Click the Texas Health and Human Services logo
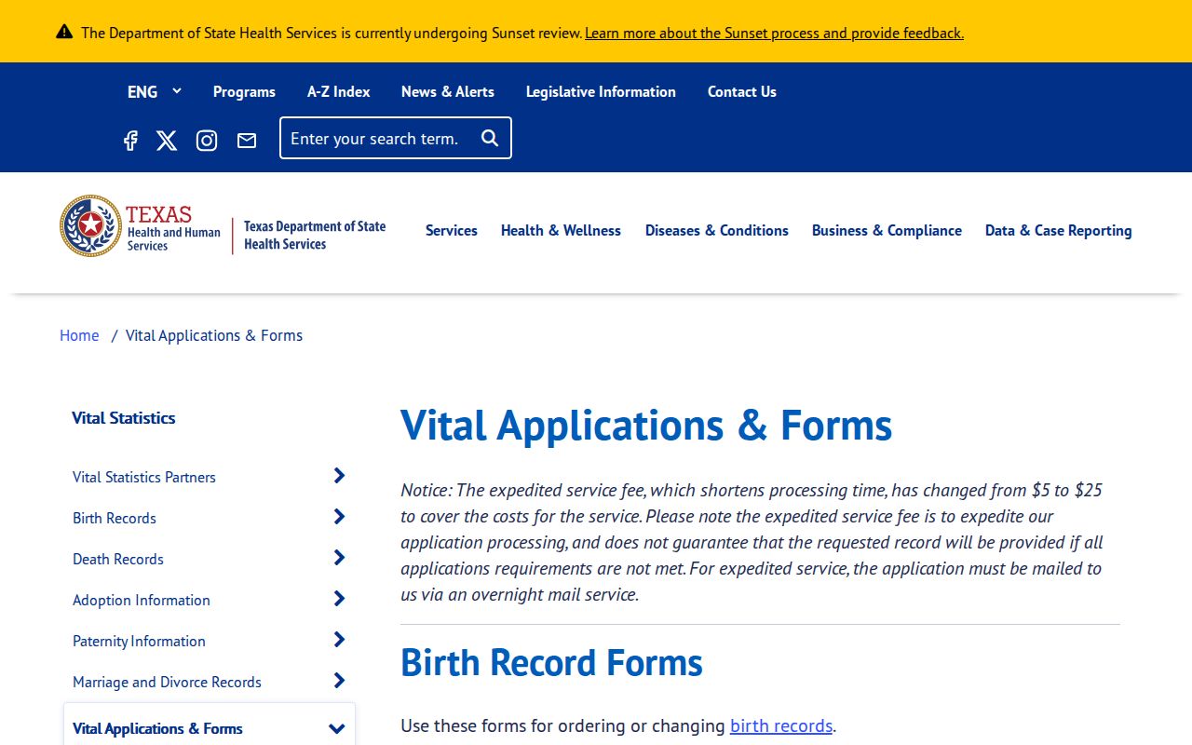The width and height of the screenshot is (1192, 745). click(141, 226)
